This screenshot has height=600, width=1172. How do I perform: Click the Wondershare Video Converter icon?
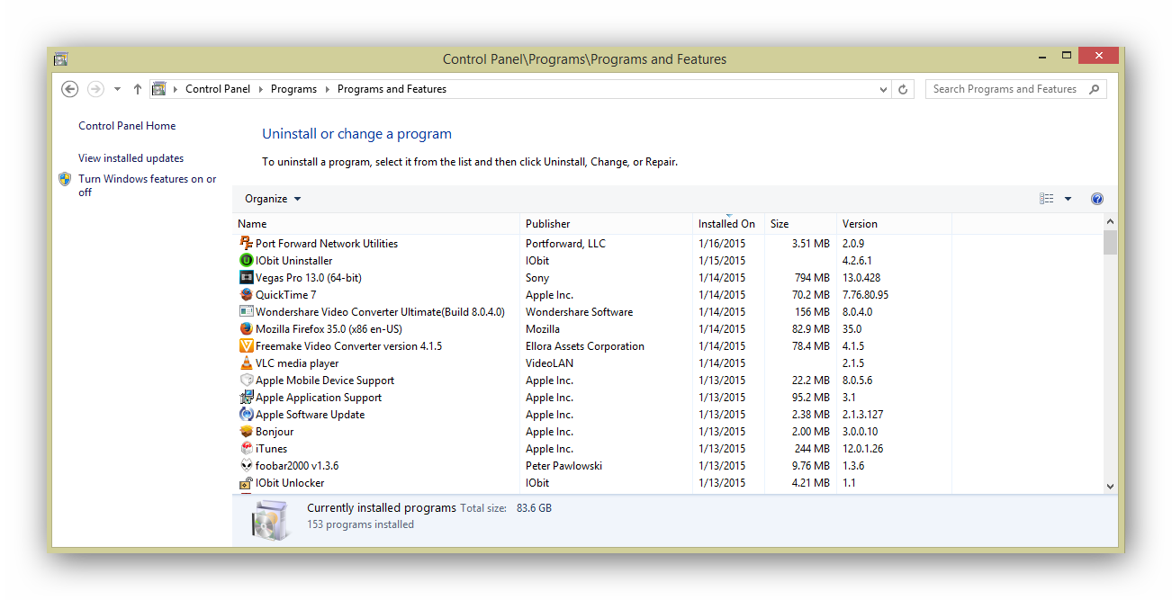247,311
